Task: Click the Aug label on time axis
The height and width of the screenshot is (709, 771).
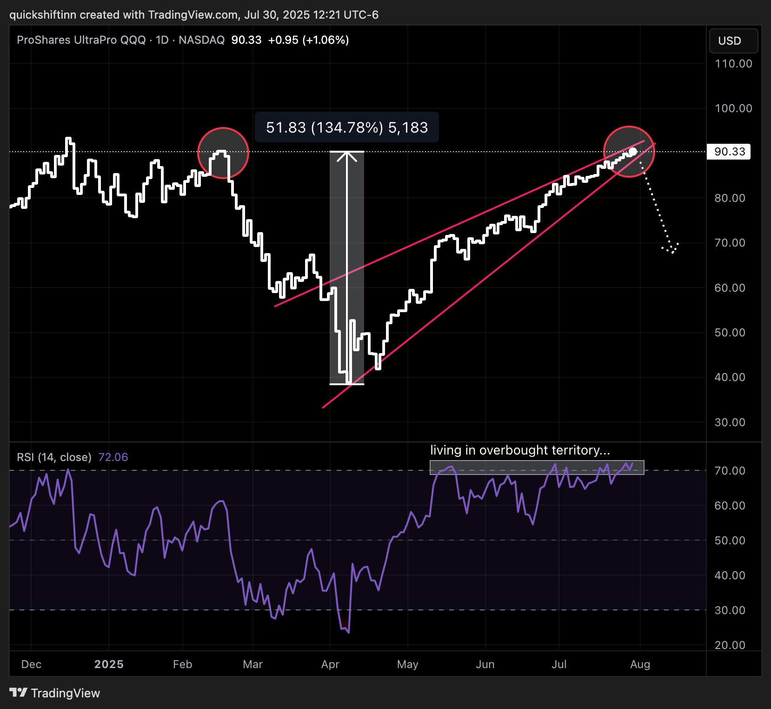Action: click(640, 664)
